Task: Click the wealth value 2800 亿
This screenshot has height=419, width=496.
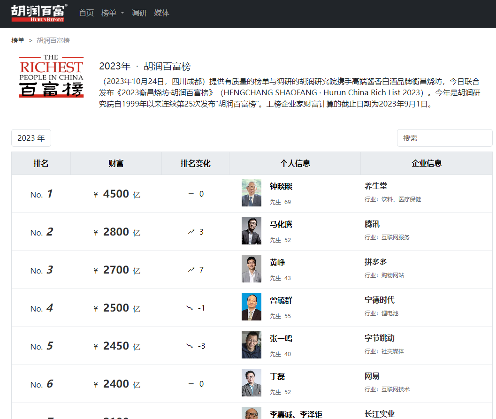Action: pos(117,232)
